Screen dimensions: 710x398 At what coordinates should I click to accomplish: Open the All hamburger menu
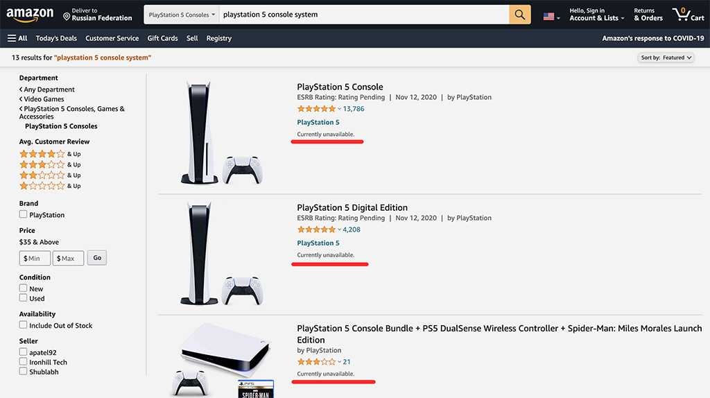click(17, 38)
